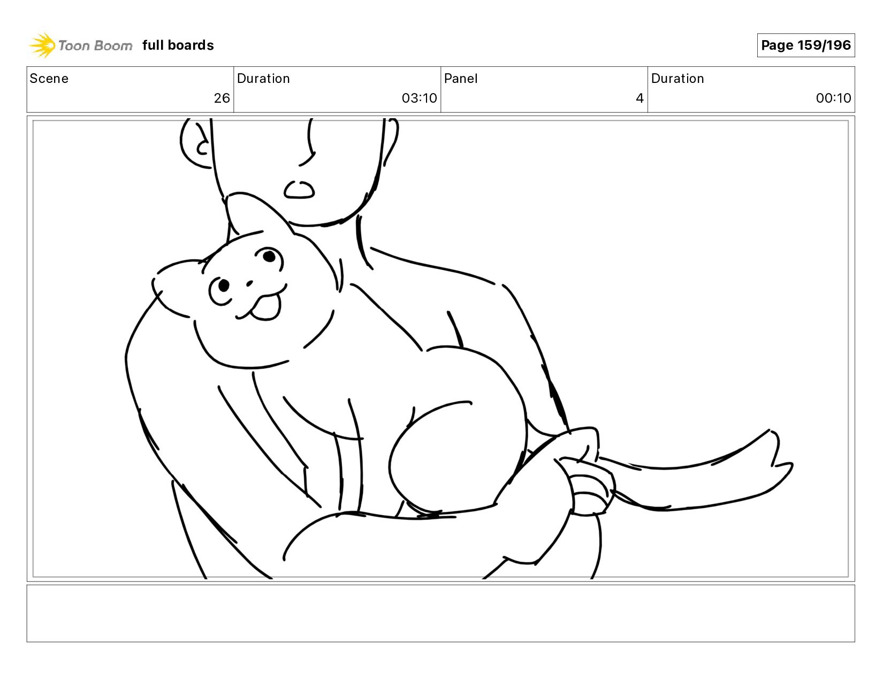Click the storyboard panel drawing of the cat
The height and width of the screenshot is (682, 883).
tap(440, 349)
